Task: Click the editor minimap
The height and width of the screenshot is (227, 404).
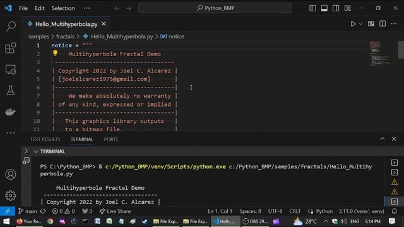Action: tap(380, 54)
